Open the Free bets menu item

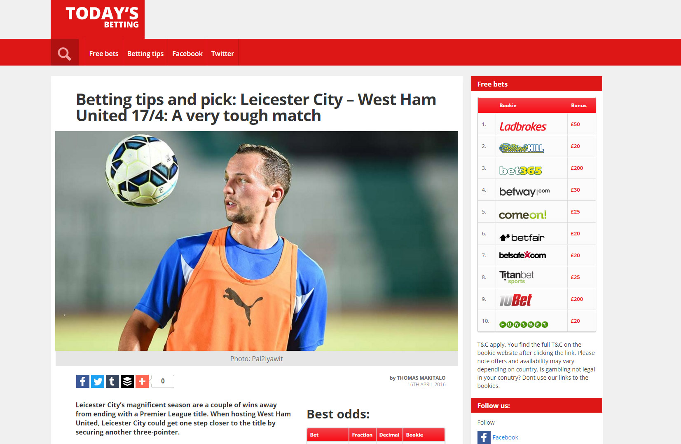[104, 54]
